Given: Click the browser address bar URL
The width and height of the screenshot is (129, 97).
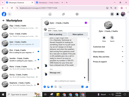Looking at the screenshot, I should pyautogui.click(x=38, y=8).
